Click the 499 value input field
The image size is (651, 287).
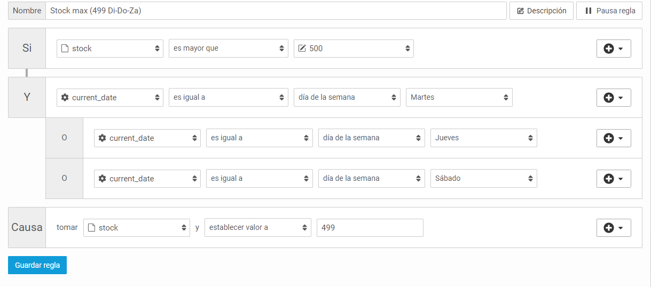[370, 228]
